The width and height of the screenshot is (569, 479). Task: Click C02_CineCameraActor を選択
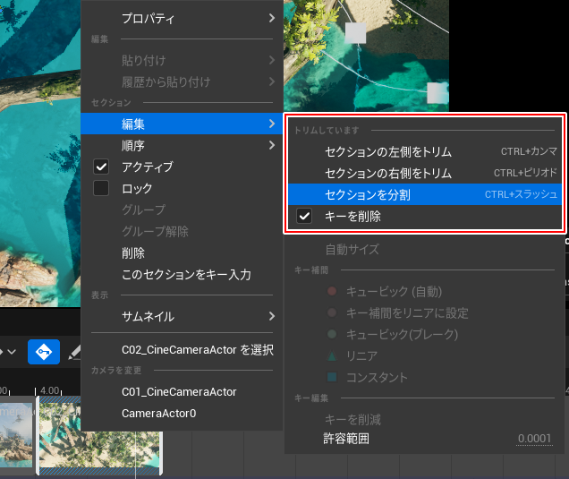pyautogui.click(x=197, y=349)
